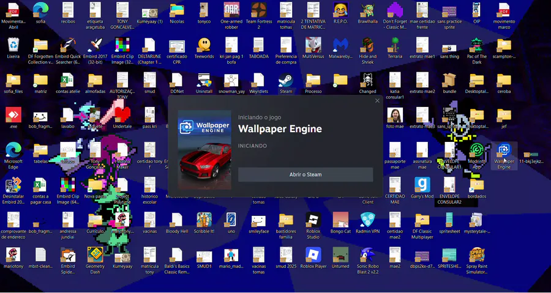
Task: Select the Bongo Cat icon
Action: (x=340, y=223)
